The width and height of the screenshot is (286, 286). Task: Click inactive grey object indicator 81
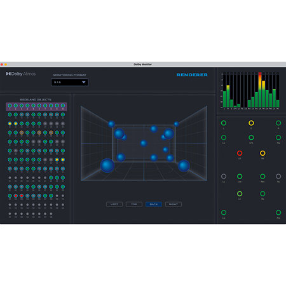[x=10, y=178]
